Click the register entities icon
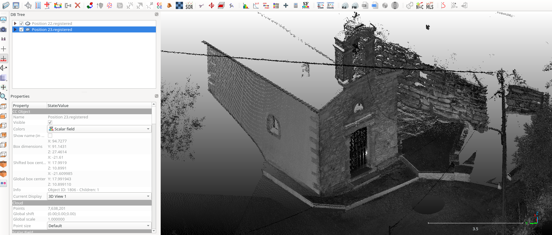Viewport: 552px width, 235px height. (90, 5)
